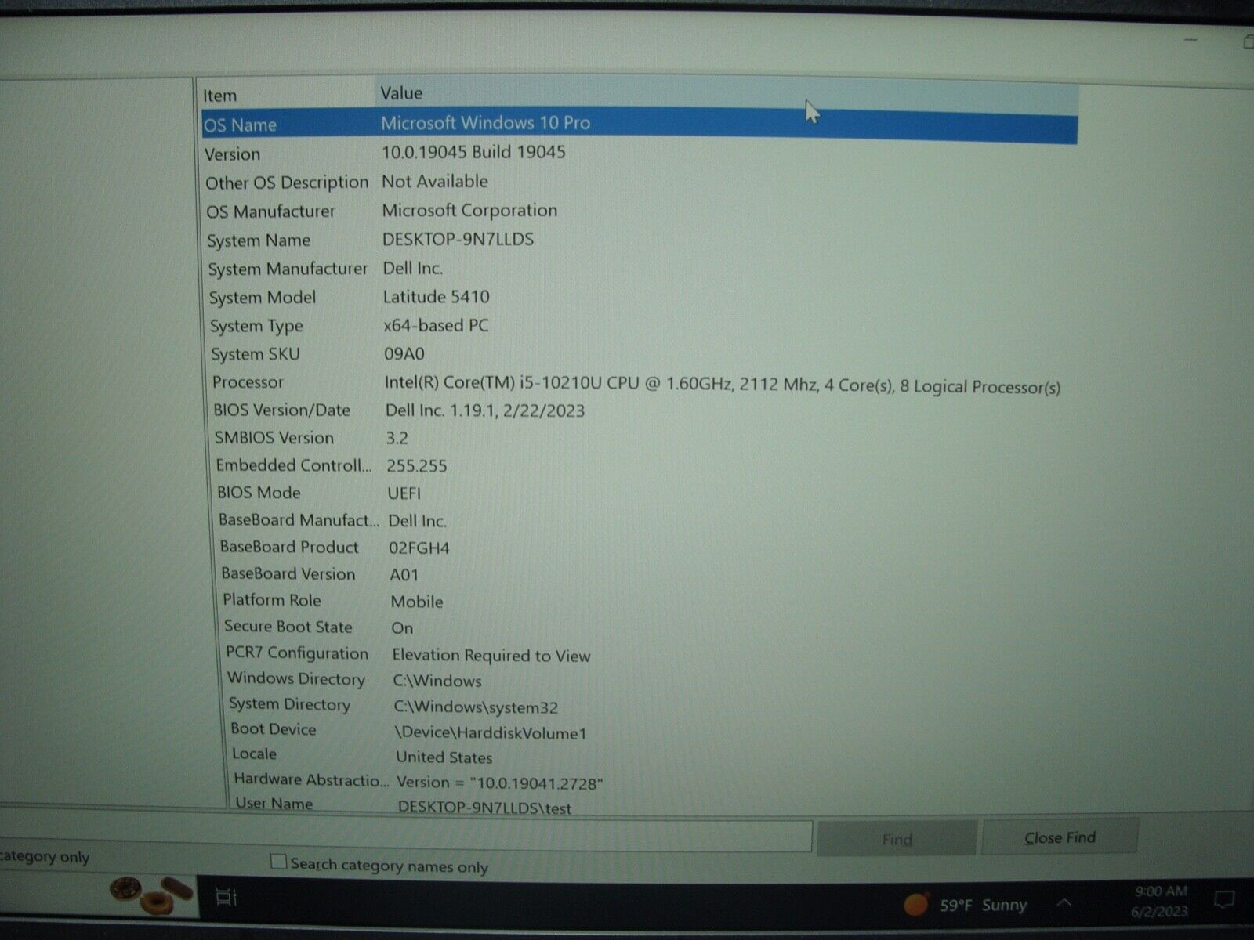Click the value 'Microsoft Corporation'
This screenshot has height=940, width=1254.
(469, 210)
